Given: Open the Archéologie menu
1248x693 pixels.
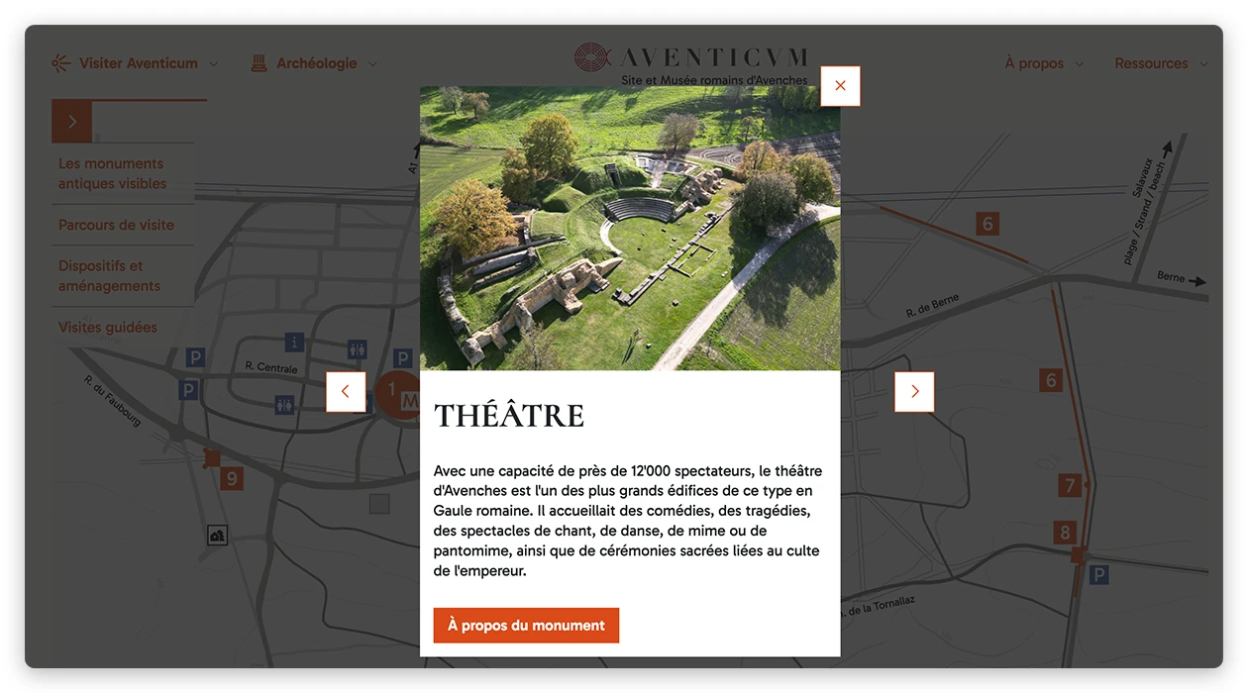Looking at the screenshot, I should point(316,63).
